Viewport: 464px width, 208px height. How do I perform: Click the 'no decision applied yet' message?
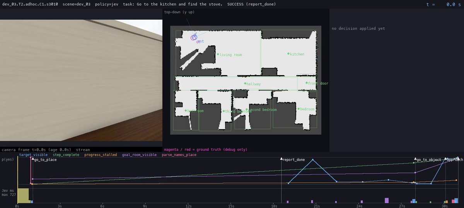(358, 29)
